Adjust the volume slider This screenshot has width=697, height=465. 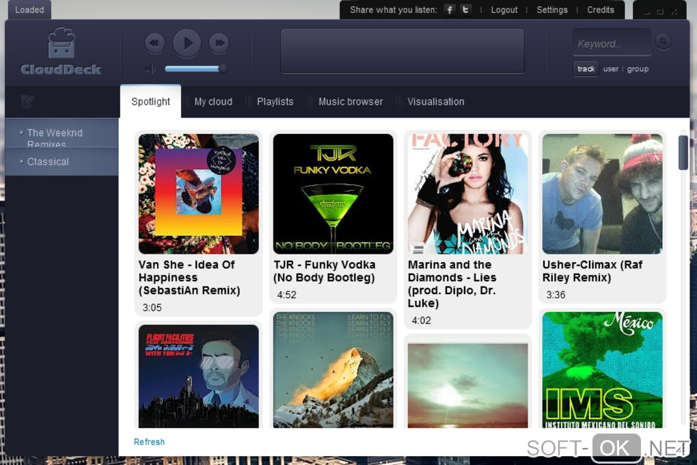pos(195,68)
